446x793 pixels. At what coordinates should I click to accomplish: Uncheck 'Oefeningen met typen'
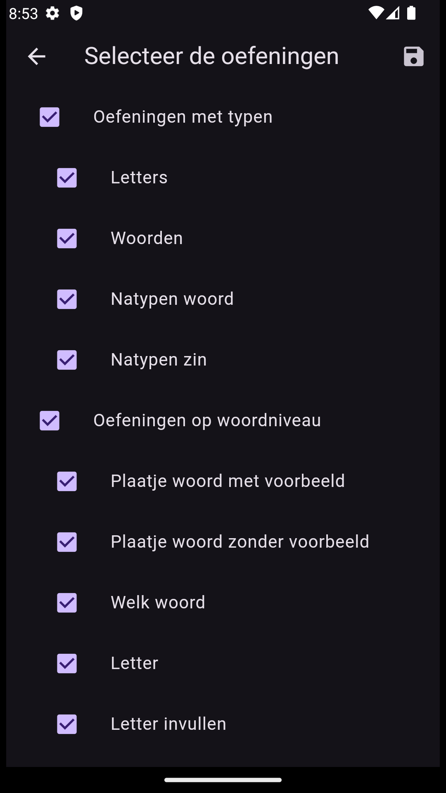tap(50, 117)
